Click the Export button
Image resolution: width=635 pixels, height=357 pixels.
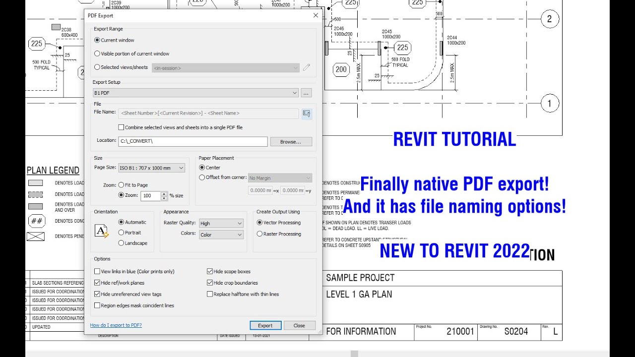pos(265,325)
